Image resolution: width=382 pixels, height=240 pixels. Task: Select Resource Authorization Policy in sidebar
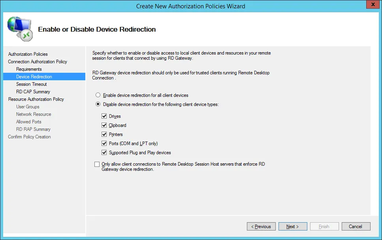[36, 99]
